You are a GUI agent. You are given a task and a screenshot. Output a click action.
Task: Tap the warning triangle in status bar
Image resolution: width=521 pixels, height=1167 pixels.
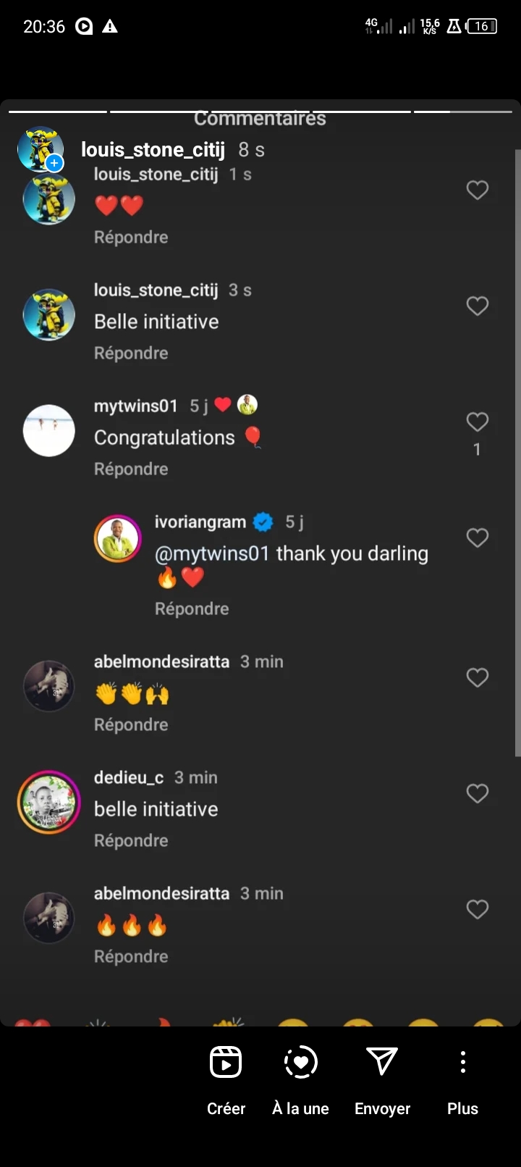tap(110, 27)
